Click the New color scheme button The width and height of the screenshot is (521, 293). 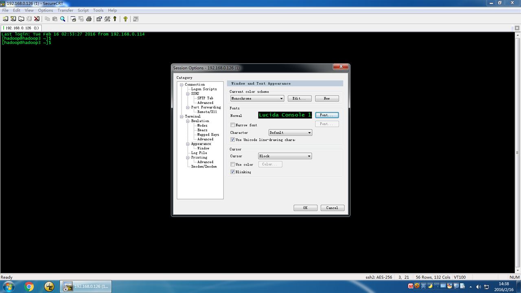tap(327, 98)
